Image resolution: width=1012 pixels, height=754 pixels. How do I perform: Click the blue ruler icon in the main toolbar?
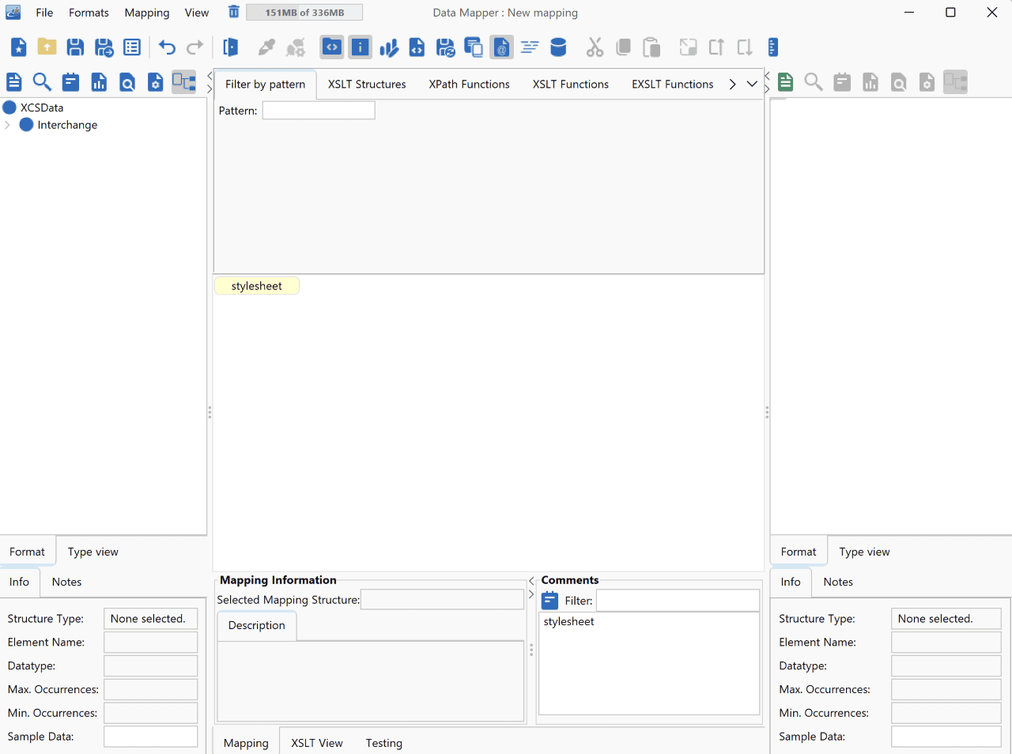pyautogui.click(x=772, y=47)
